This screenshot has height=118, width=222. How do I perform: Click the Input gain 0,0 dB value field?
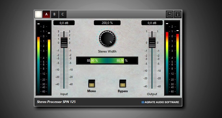(64, 23)
